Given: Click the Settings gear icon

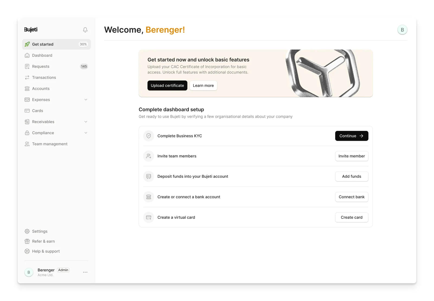Looking at the screenshot, I should 27,231.
